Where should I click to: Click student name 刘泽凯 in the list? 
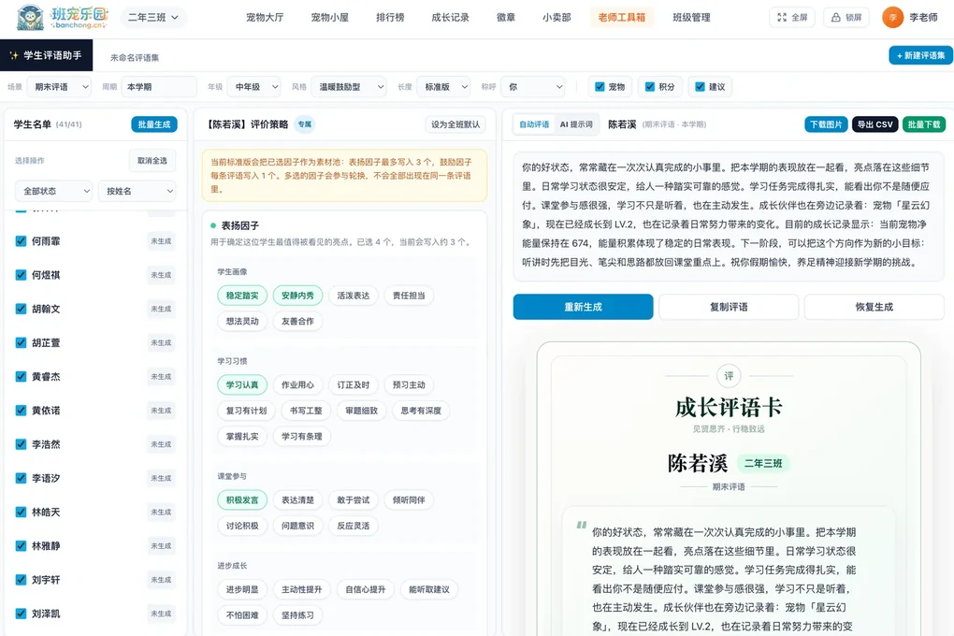tap(46, 614)
